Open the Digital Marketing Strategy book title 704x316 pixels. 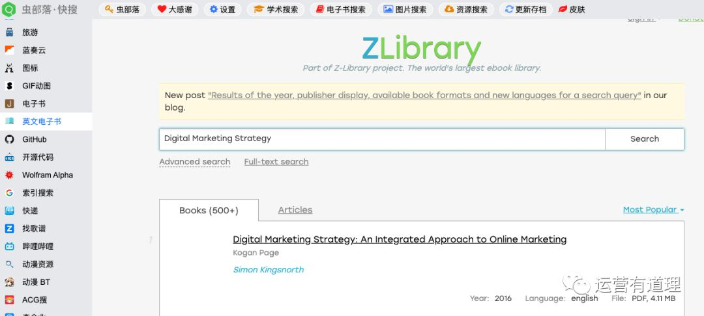[x=400, y=239]
